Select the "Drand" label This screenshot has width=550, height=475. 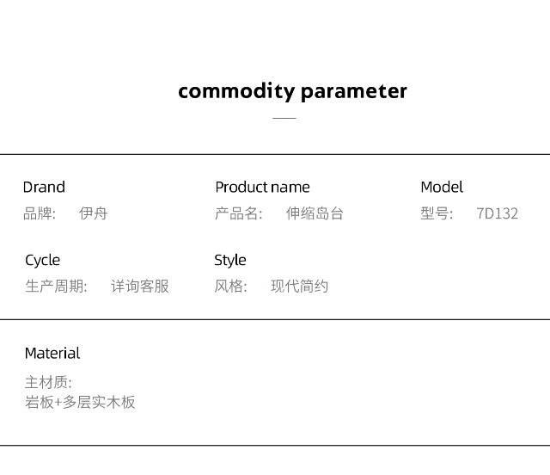(44, 187)
